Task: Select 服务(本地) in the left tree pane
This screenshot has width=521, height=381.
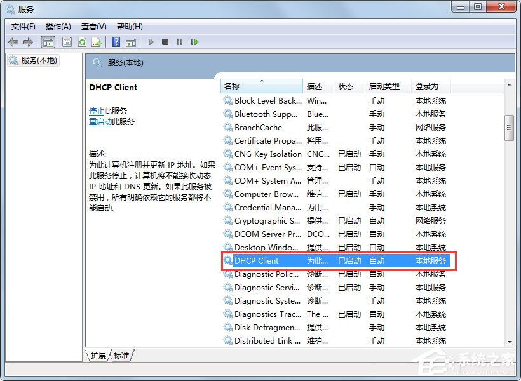Action: click(39, 60)
